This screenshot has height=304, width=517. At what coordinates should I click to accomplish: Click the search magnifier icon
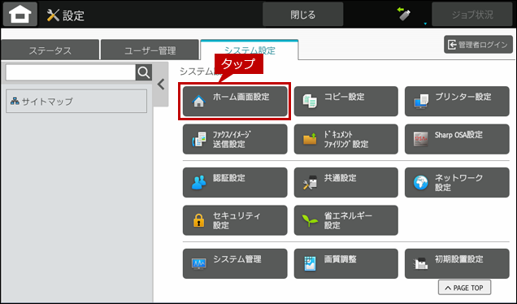point(144,72)
